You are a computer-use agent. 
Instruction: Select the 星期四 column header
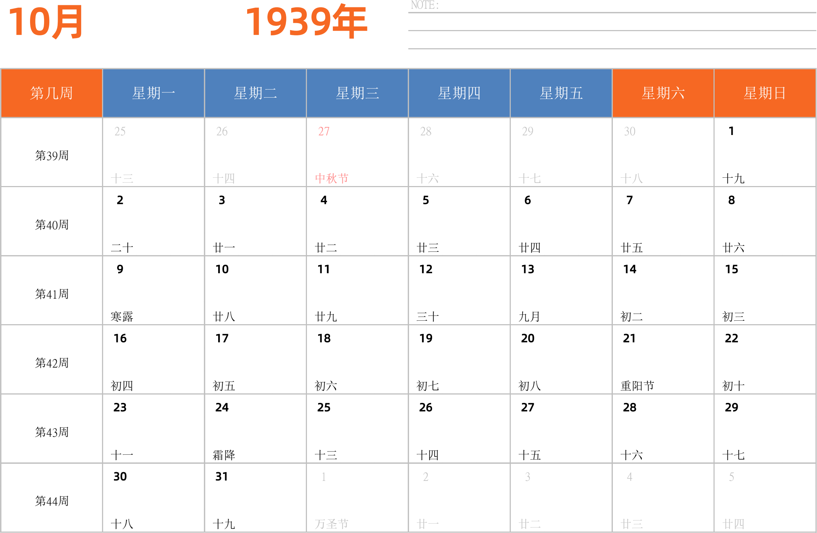click(459, 93)
